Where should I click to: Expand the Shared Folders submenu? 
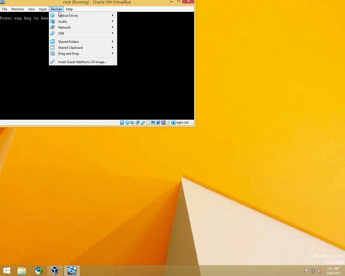click(x=83, y=42)
